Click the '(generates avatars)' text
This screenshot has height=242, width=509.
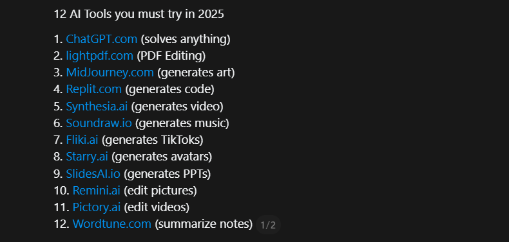[162, 157]
